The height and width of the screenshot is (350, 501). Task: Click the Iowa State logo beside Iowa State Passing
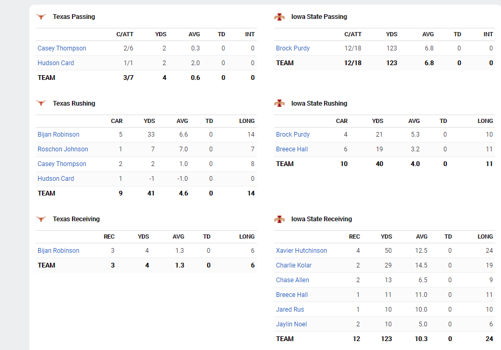coord(279,17)
